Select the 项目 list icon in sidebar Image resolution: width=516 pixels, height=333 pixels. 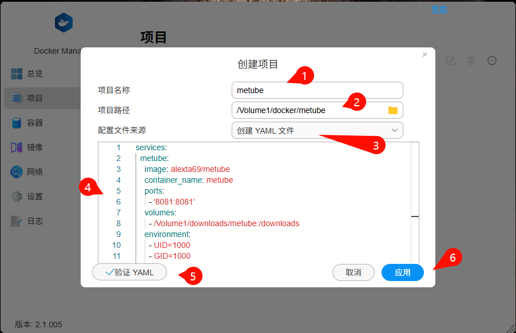[x=17, y=98]
